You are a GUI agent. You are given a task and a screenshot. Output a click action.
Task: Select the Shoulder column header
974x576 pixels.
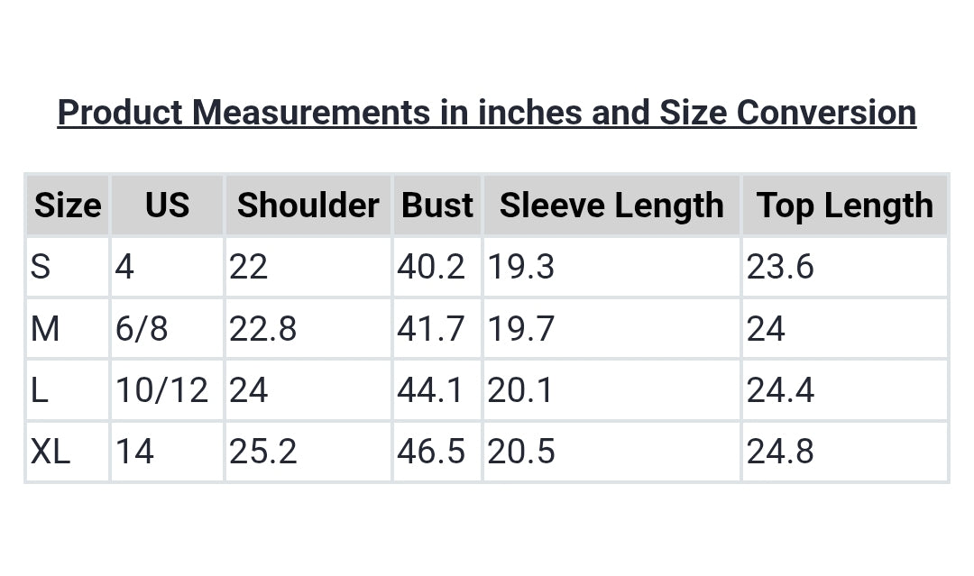coord(308,206)
